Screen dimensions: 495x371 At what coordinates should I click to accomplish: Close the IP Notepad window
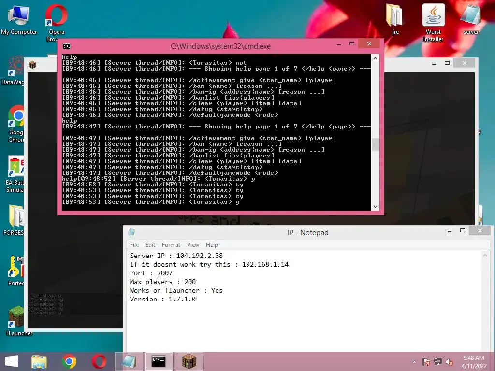point(480,231)
